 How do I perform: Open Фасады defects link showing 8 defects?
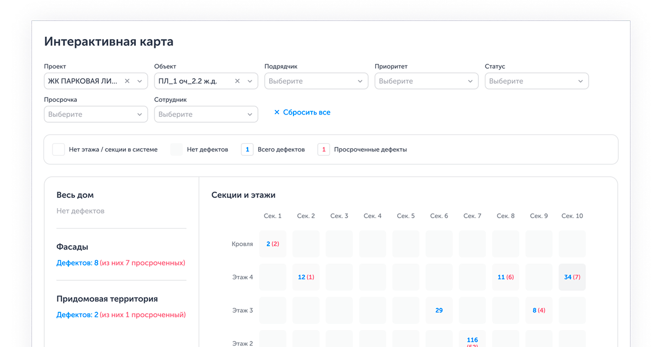77,263
